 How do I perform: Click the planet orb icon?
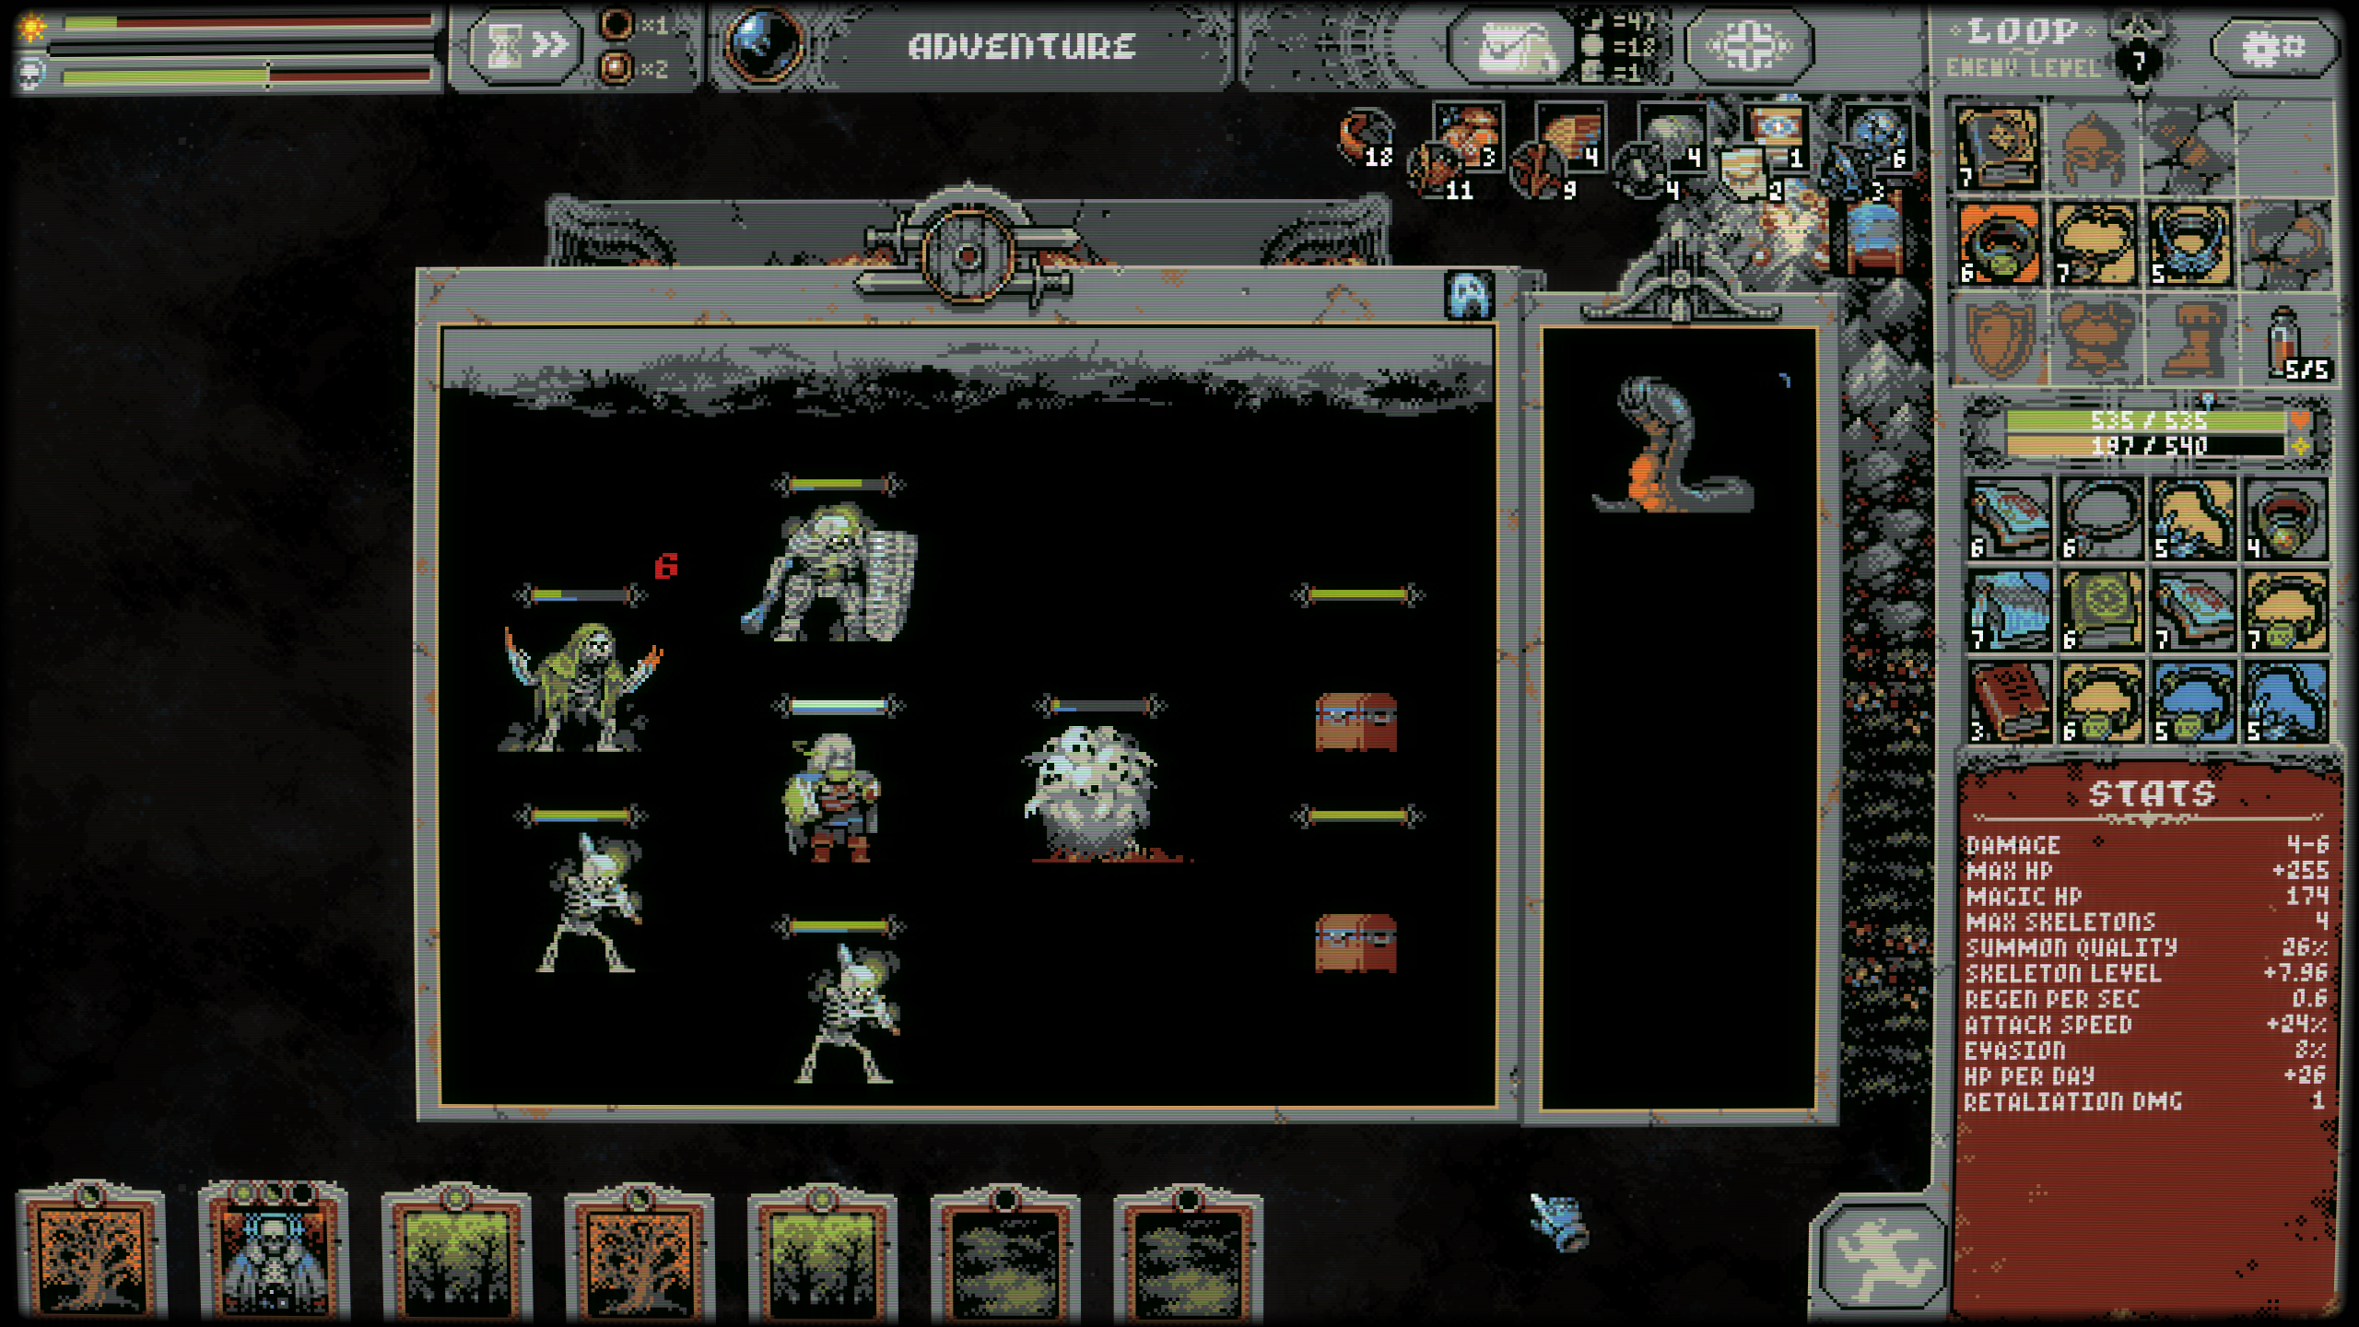(x=763, y=44)
